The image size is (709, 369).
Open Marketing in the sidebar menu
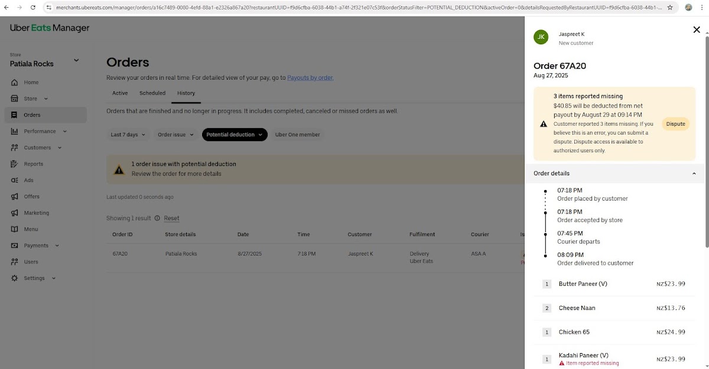[x=45, y=213]
